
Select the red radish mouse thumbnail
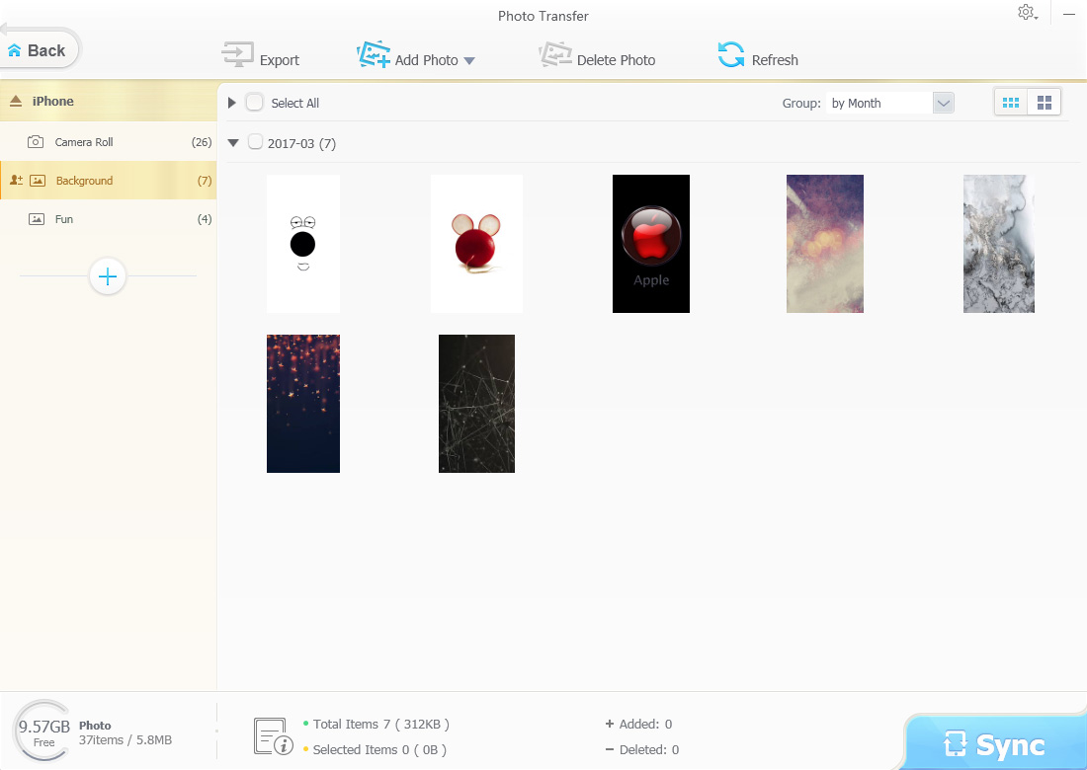click(477, 244)
